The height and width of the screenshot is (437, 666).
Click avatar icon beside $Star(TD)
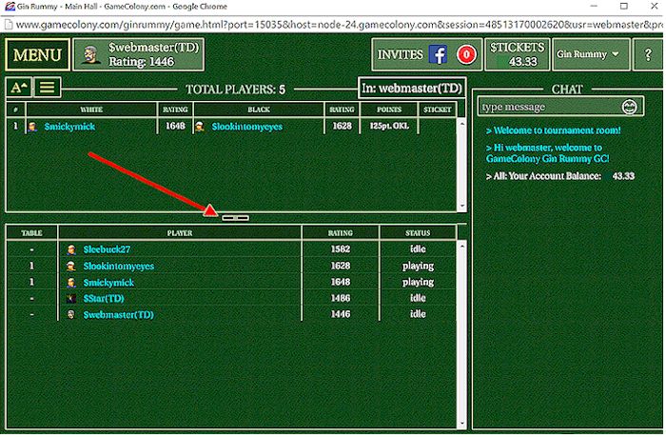click(x=71, y=299)
